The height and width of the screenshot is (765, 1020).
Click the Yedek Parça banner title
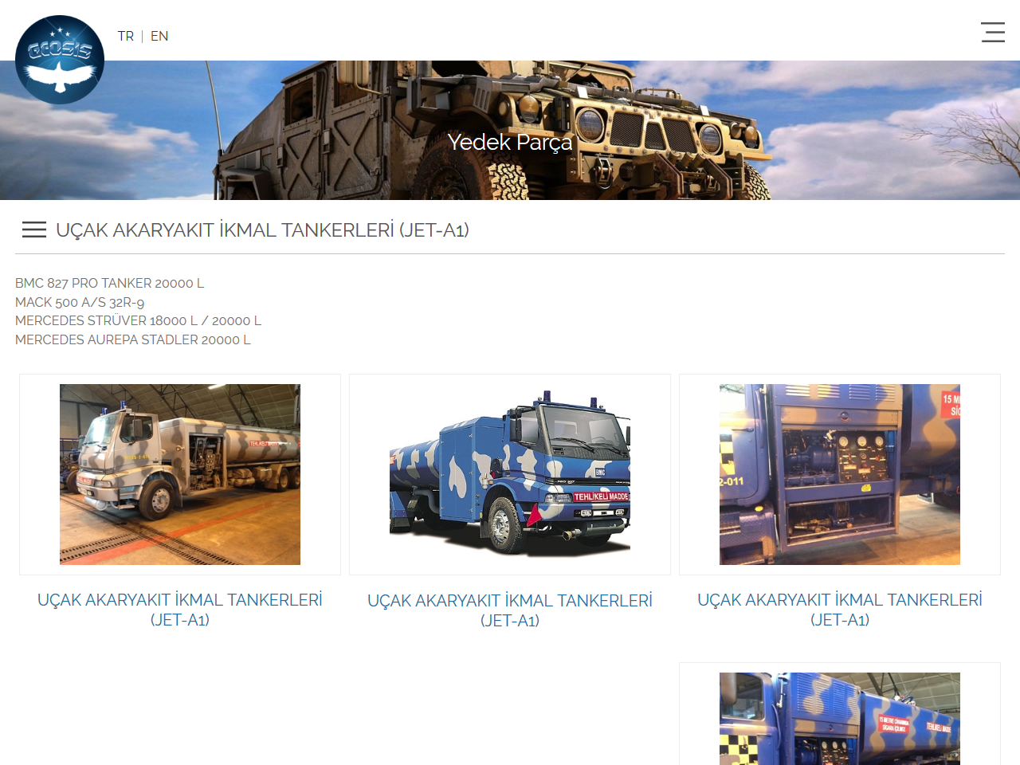pyautogui.click(x=510, y=142)
